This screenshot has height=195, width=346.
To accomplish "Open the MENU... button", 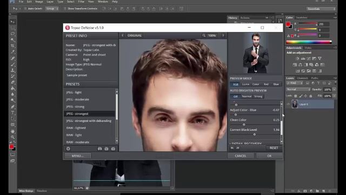I will coord(78,156).
